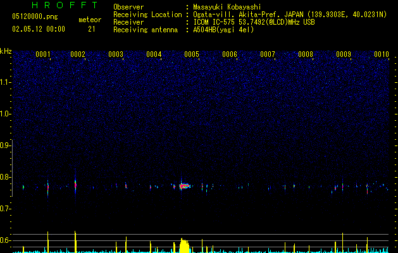The height and width of the screenshot is (253, 398).
Task: Click the wide yellow intensity burst below 0005
Action: [x=184, y=245]
